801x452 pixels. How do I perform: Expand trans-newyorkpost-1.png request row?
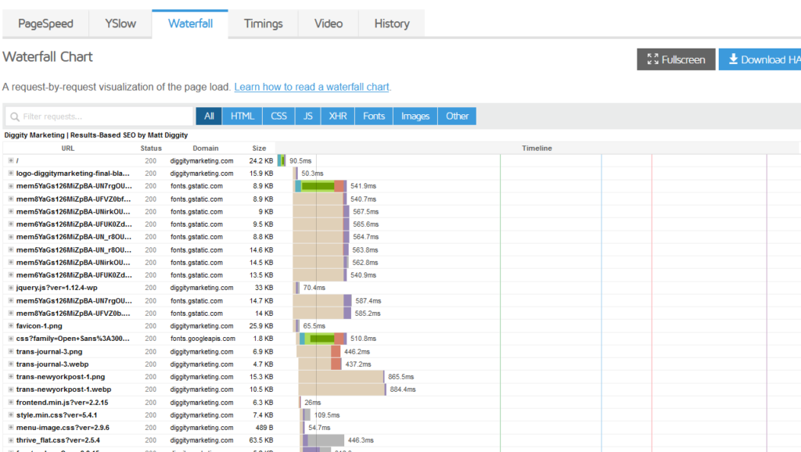tap(11, 377)
